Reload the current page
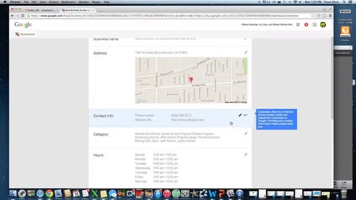Screen dimensions: 356x200 [23, 16]
